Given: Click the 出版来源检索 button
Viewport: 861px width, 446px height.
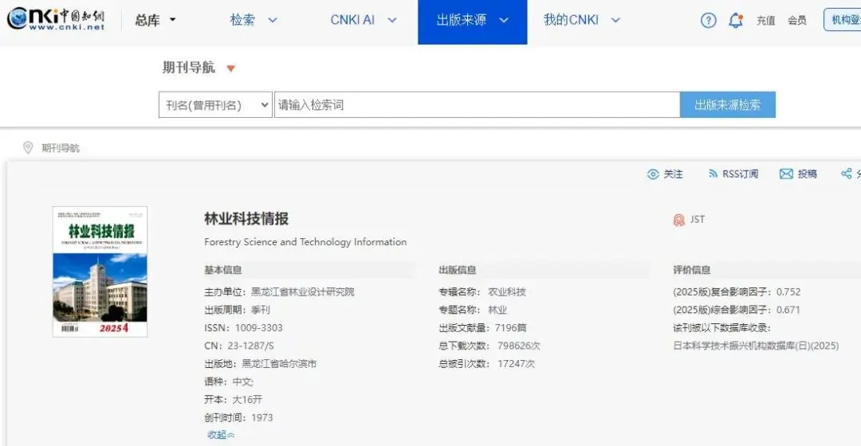Looking at the screenshot, I should click(x=728, y=105).
